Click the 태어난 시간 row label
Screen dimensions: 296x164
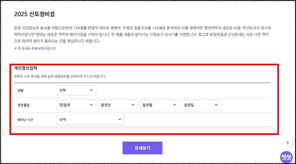click(x=25, y=120)
